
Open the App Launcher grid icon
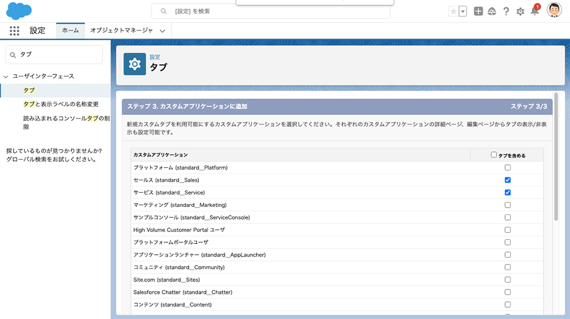tap(15, 31)
